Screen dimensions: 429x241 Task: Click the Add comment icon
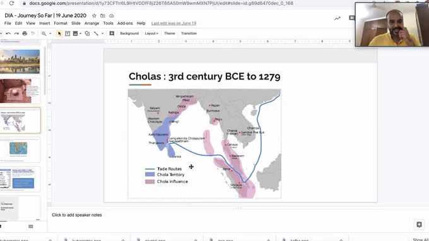pyautogui.click(x=112, y=33)
